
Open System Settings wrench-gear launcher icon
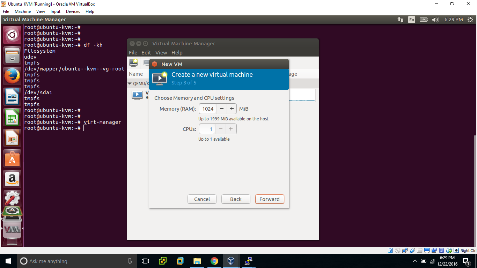pyautogui.click(x=12, y=198)
